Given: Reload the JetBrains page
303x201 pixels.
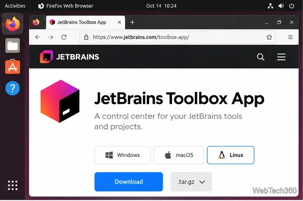Looking at the screenshot, I should point(64,37).
